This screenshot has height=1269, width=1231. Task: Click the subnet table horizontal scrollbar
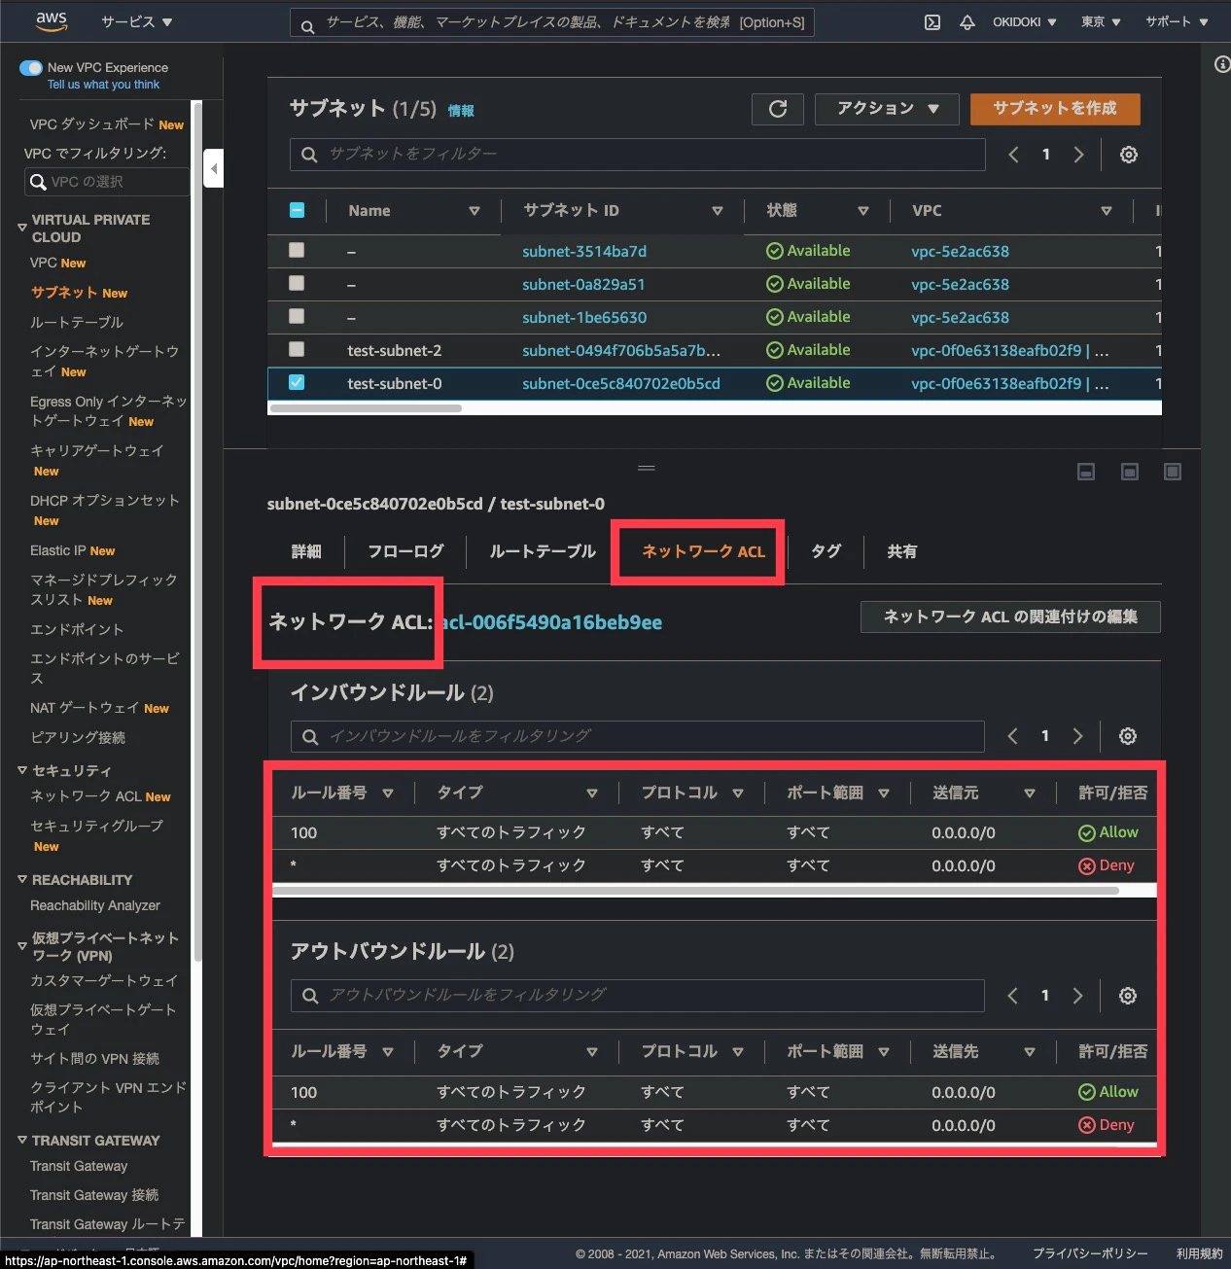[366, 408]
